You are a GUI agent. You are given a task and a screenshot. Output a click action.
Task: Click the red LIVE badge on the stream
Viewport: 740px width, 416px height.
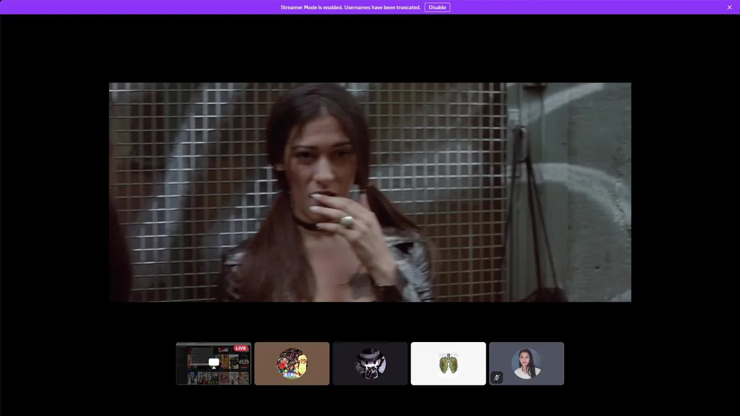pos(240,348)
